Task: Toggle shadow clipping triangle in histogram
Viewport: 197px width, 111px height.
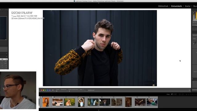Action: coord(194,13)
